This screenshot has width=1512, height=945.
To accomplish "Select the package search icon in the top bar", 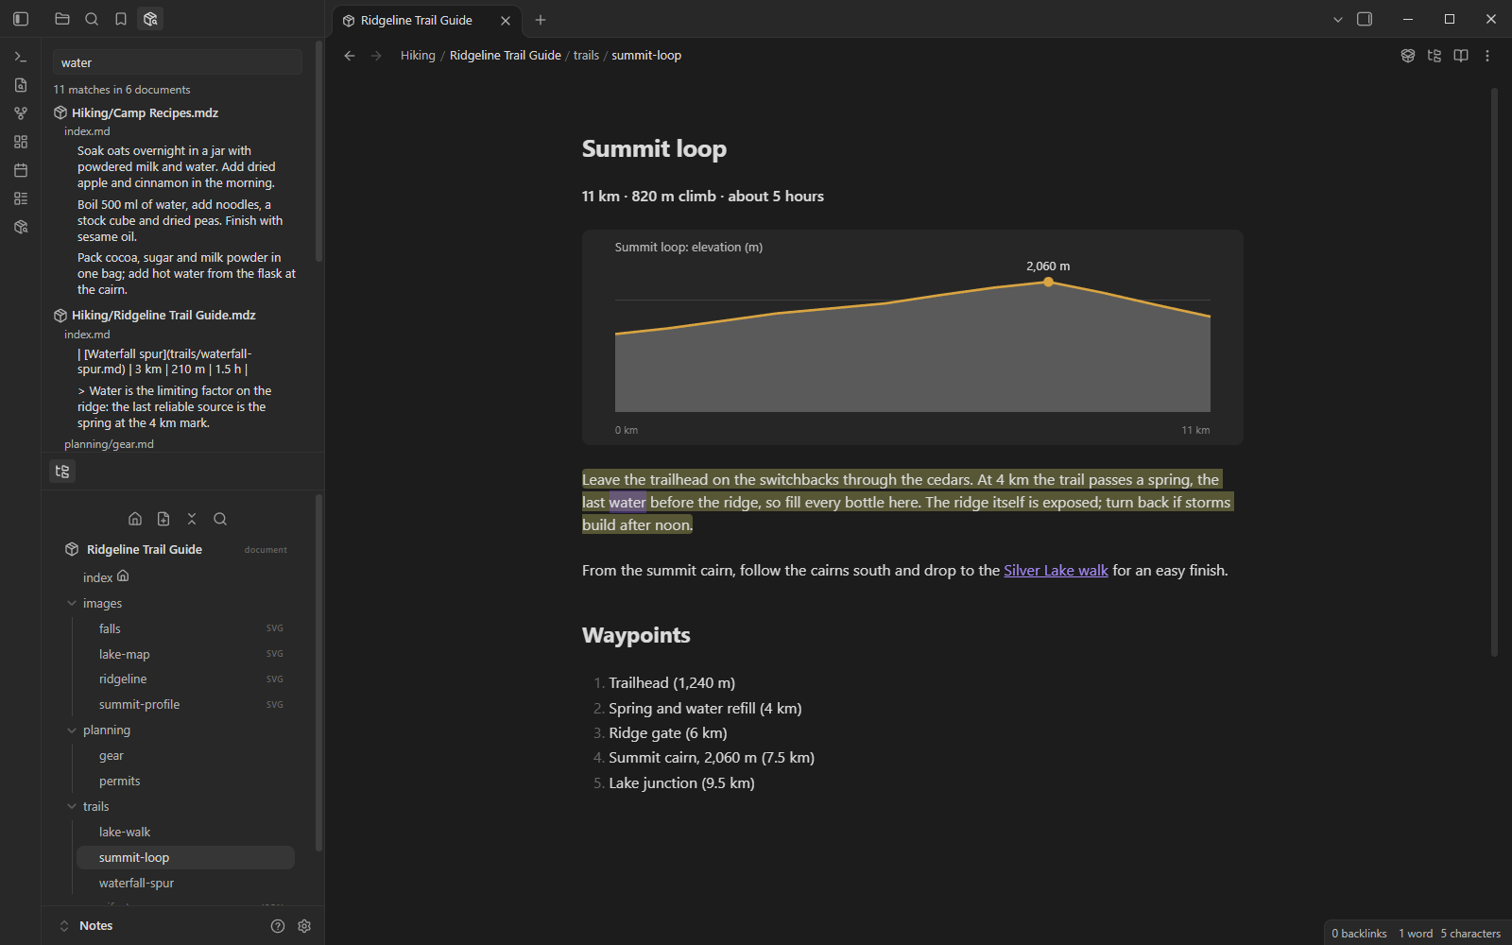I will click(150, 19).
